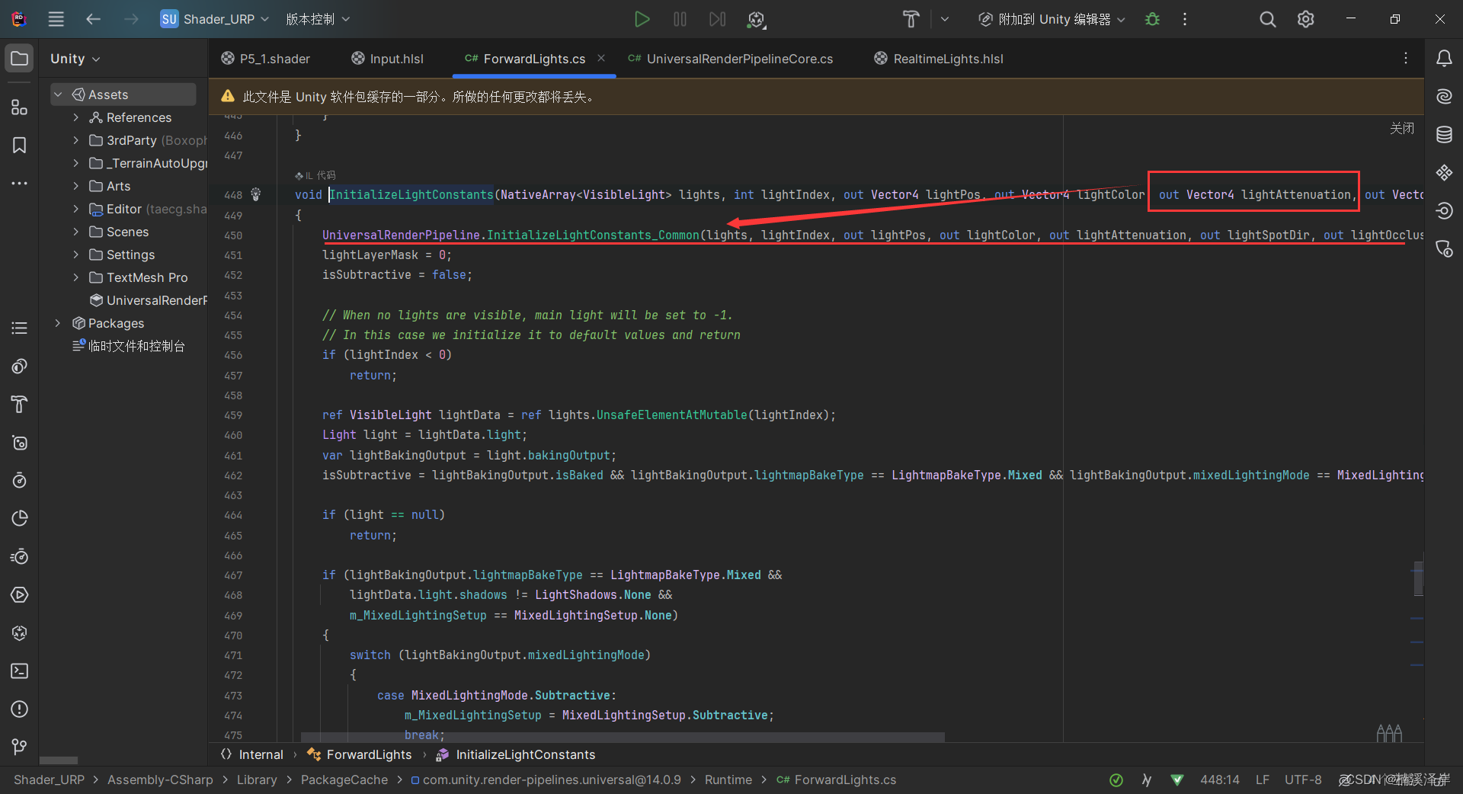Collapse the Assets tree node
The width and height of the screenshot is (1463, 794).
click(58, 94)
